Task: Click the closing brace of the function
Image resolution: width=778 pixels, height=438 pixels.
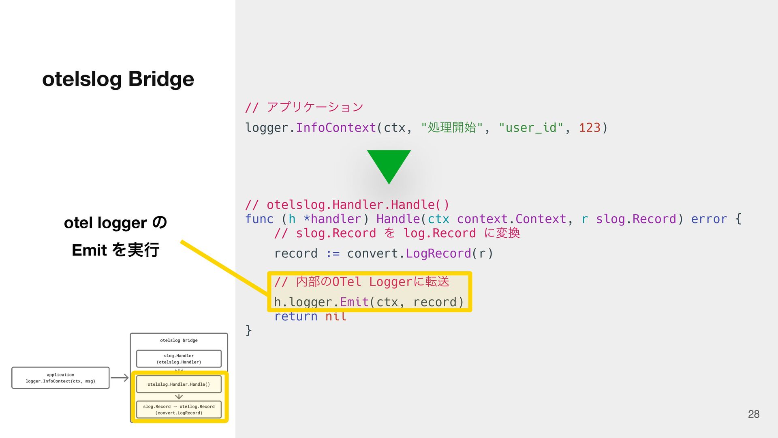Action: (249, 331)
